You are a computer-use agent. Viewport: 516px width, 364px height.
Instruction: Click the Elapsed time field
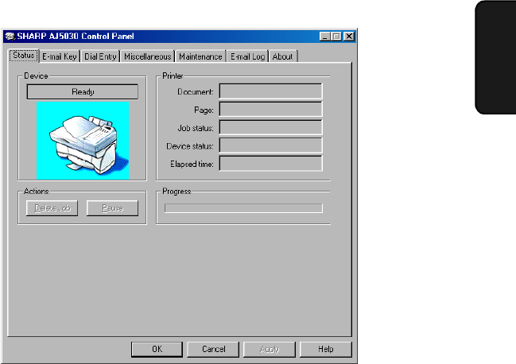[270, 164]
